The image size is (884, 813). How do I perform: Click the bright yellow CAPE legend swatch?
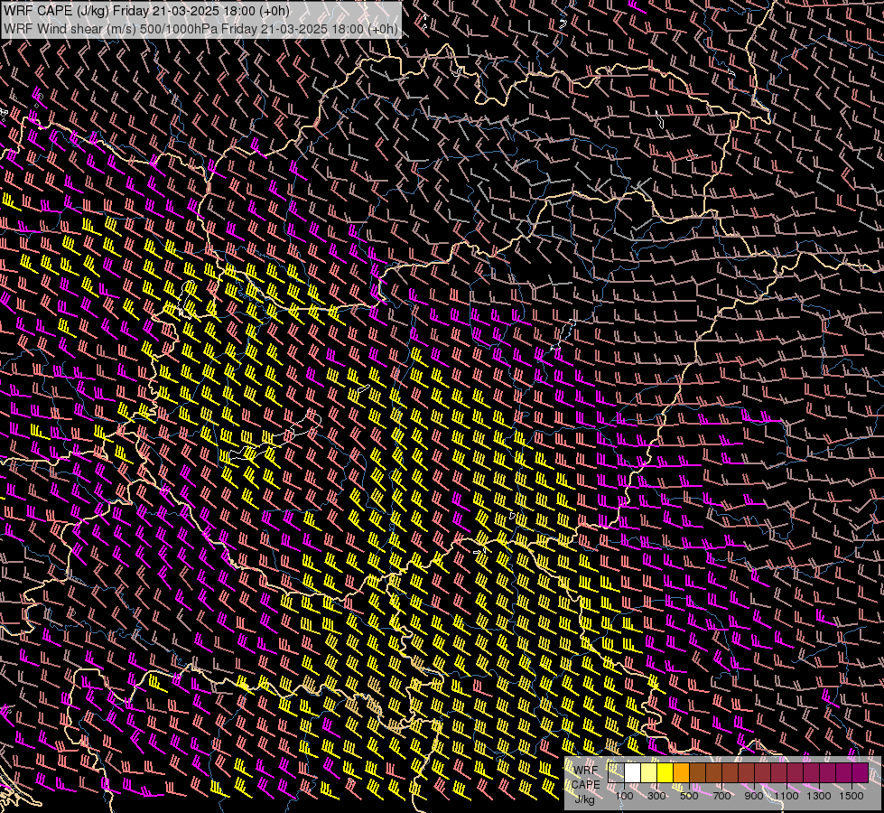coord(665,773)
